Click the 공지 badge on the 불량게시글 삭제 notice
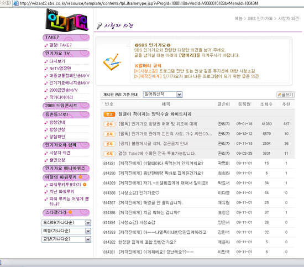The image size is (304, 267). [109, 144]
